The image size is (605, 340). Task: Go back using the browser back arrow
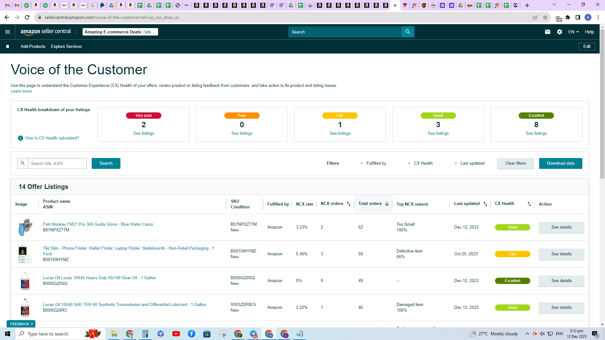pos(7,17)
